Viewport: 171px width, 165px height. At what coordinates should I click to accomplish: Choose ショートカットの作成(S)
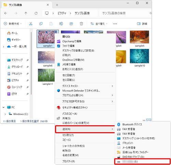(85, 146)
